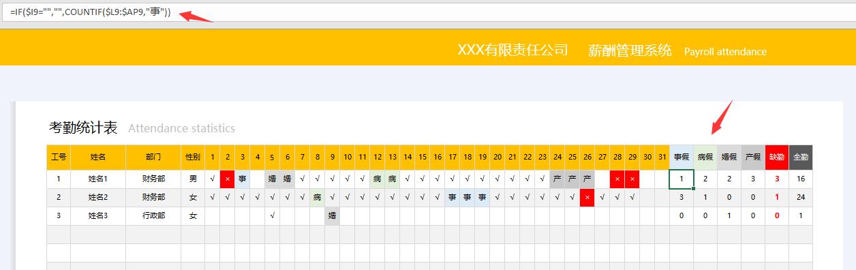Select the day 15 column header

click(x=423, y=157)
